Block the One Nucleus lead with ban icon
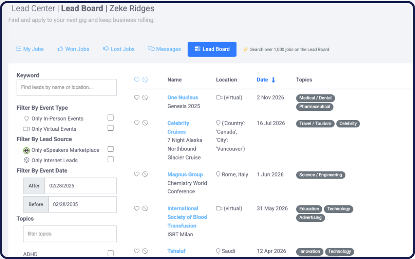Viewport: 415px width, 259px height. coord(145,98)
